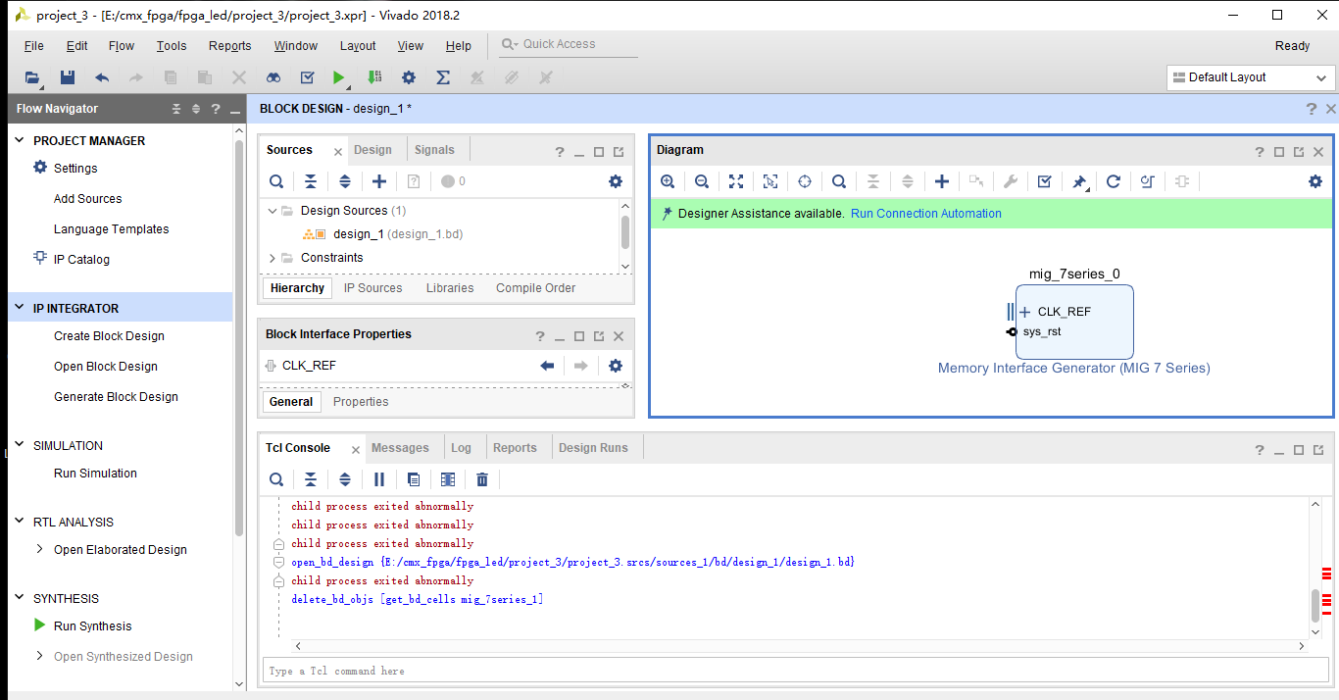Click the Diagram search magnifier icon
Screen dimensions: 1339x700
(839, 181)
